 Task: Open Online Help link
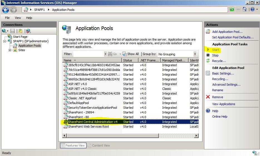point(220,117)
